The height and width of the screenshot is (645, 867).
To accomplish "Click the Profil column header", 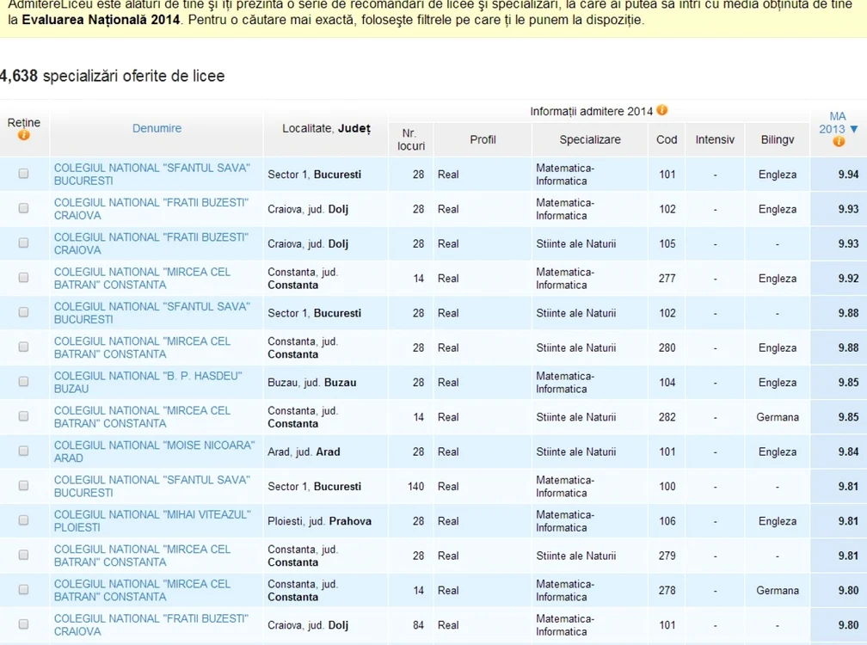I will pyautogui.click(x=483, y=140).
